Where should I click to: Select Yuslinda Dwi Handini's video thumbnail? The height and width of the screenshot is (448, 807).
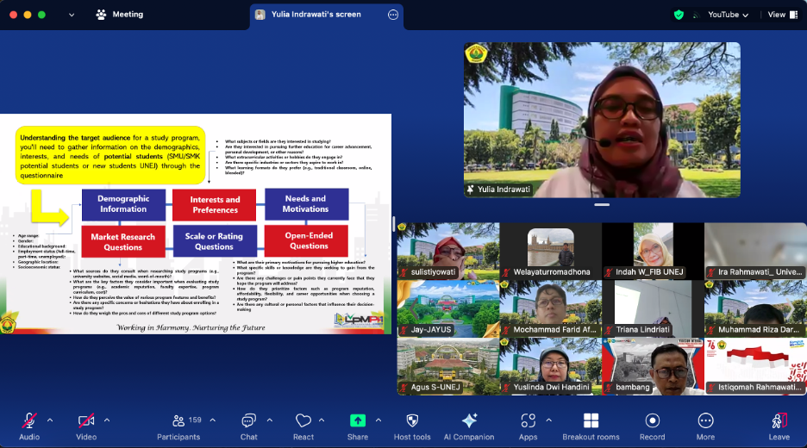[x=549, y=365]
